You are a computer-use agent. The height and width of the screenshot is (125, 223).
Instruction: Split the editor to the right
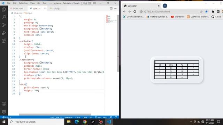111,8
